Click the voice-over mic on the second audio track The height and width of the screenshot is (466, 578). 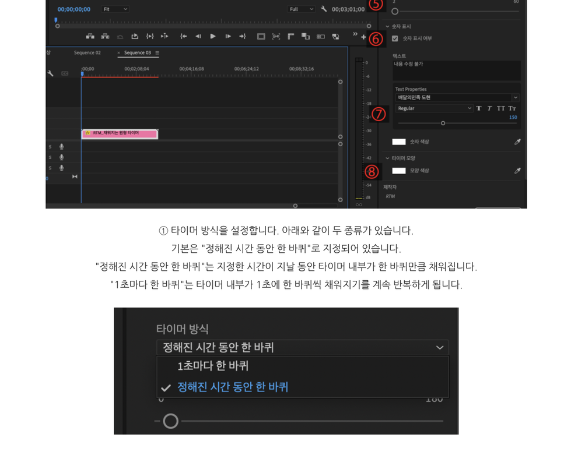coord(62,157)
